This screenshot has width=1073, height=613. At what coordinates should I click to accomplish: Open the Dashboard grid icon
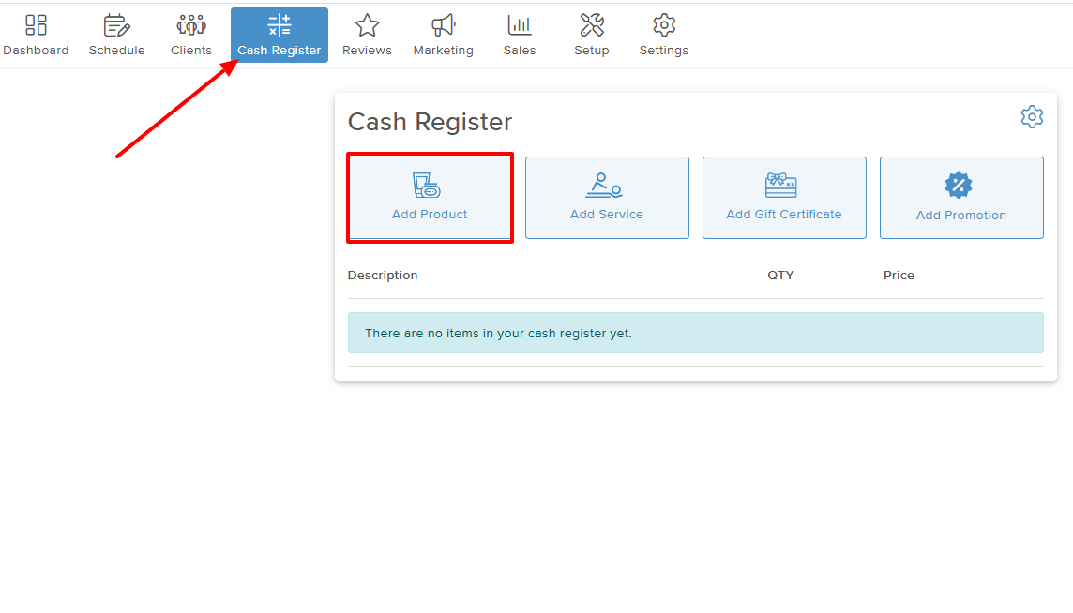pos(36,25)
